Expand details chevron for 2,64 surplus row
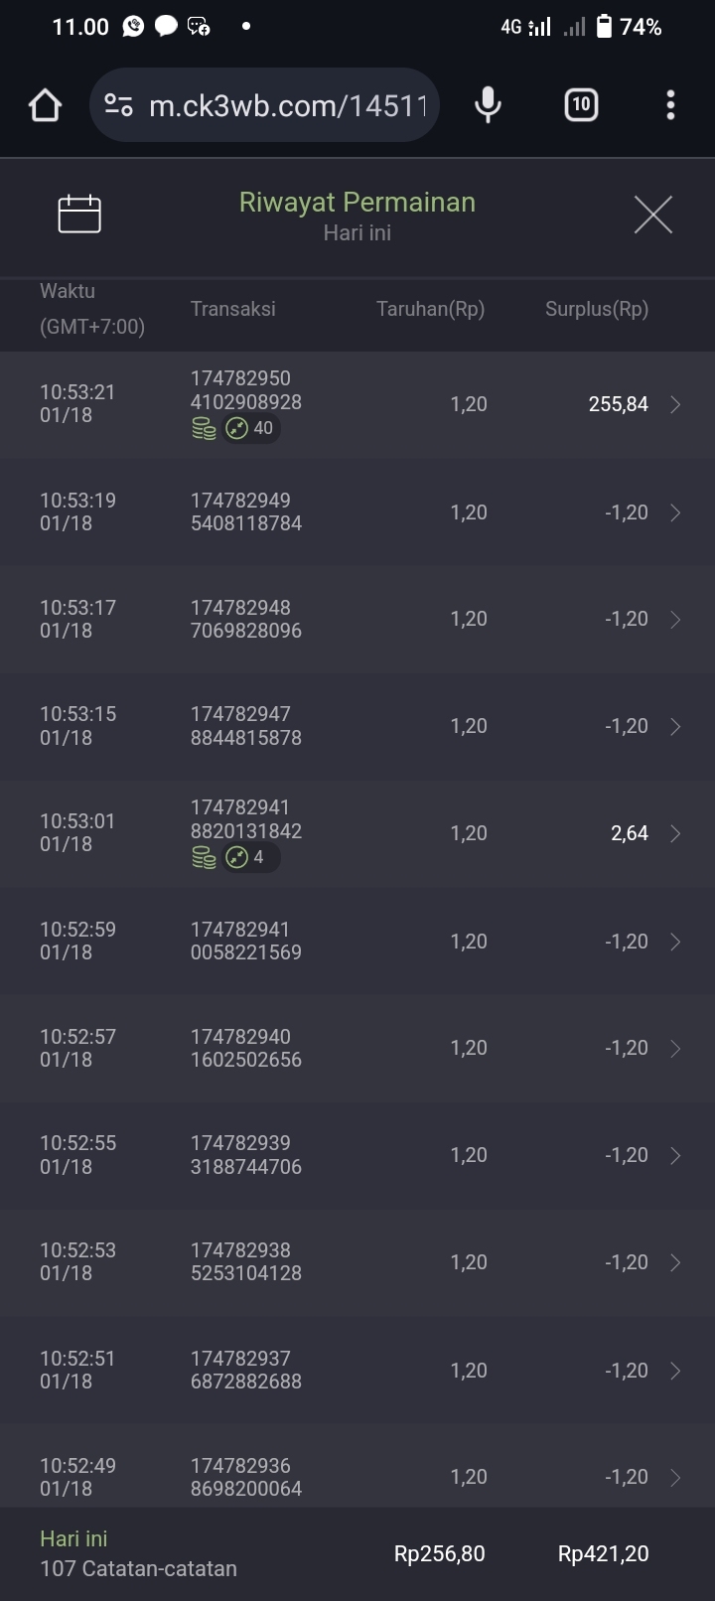715x1601 pixels. 675,833
